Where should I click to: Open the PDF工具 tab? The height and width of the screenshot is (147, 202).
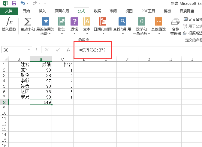[148, 11]
